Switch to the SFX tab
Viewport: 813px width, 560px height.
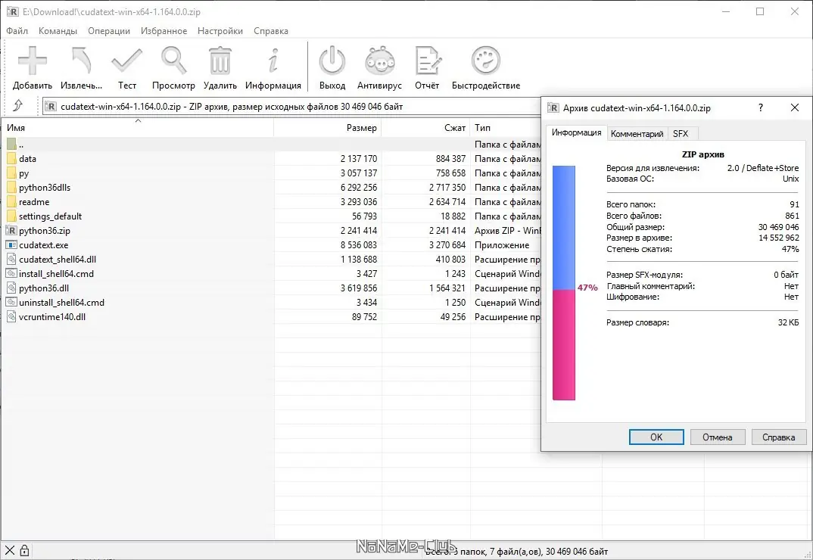point(681,134)
